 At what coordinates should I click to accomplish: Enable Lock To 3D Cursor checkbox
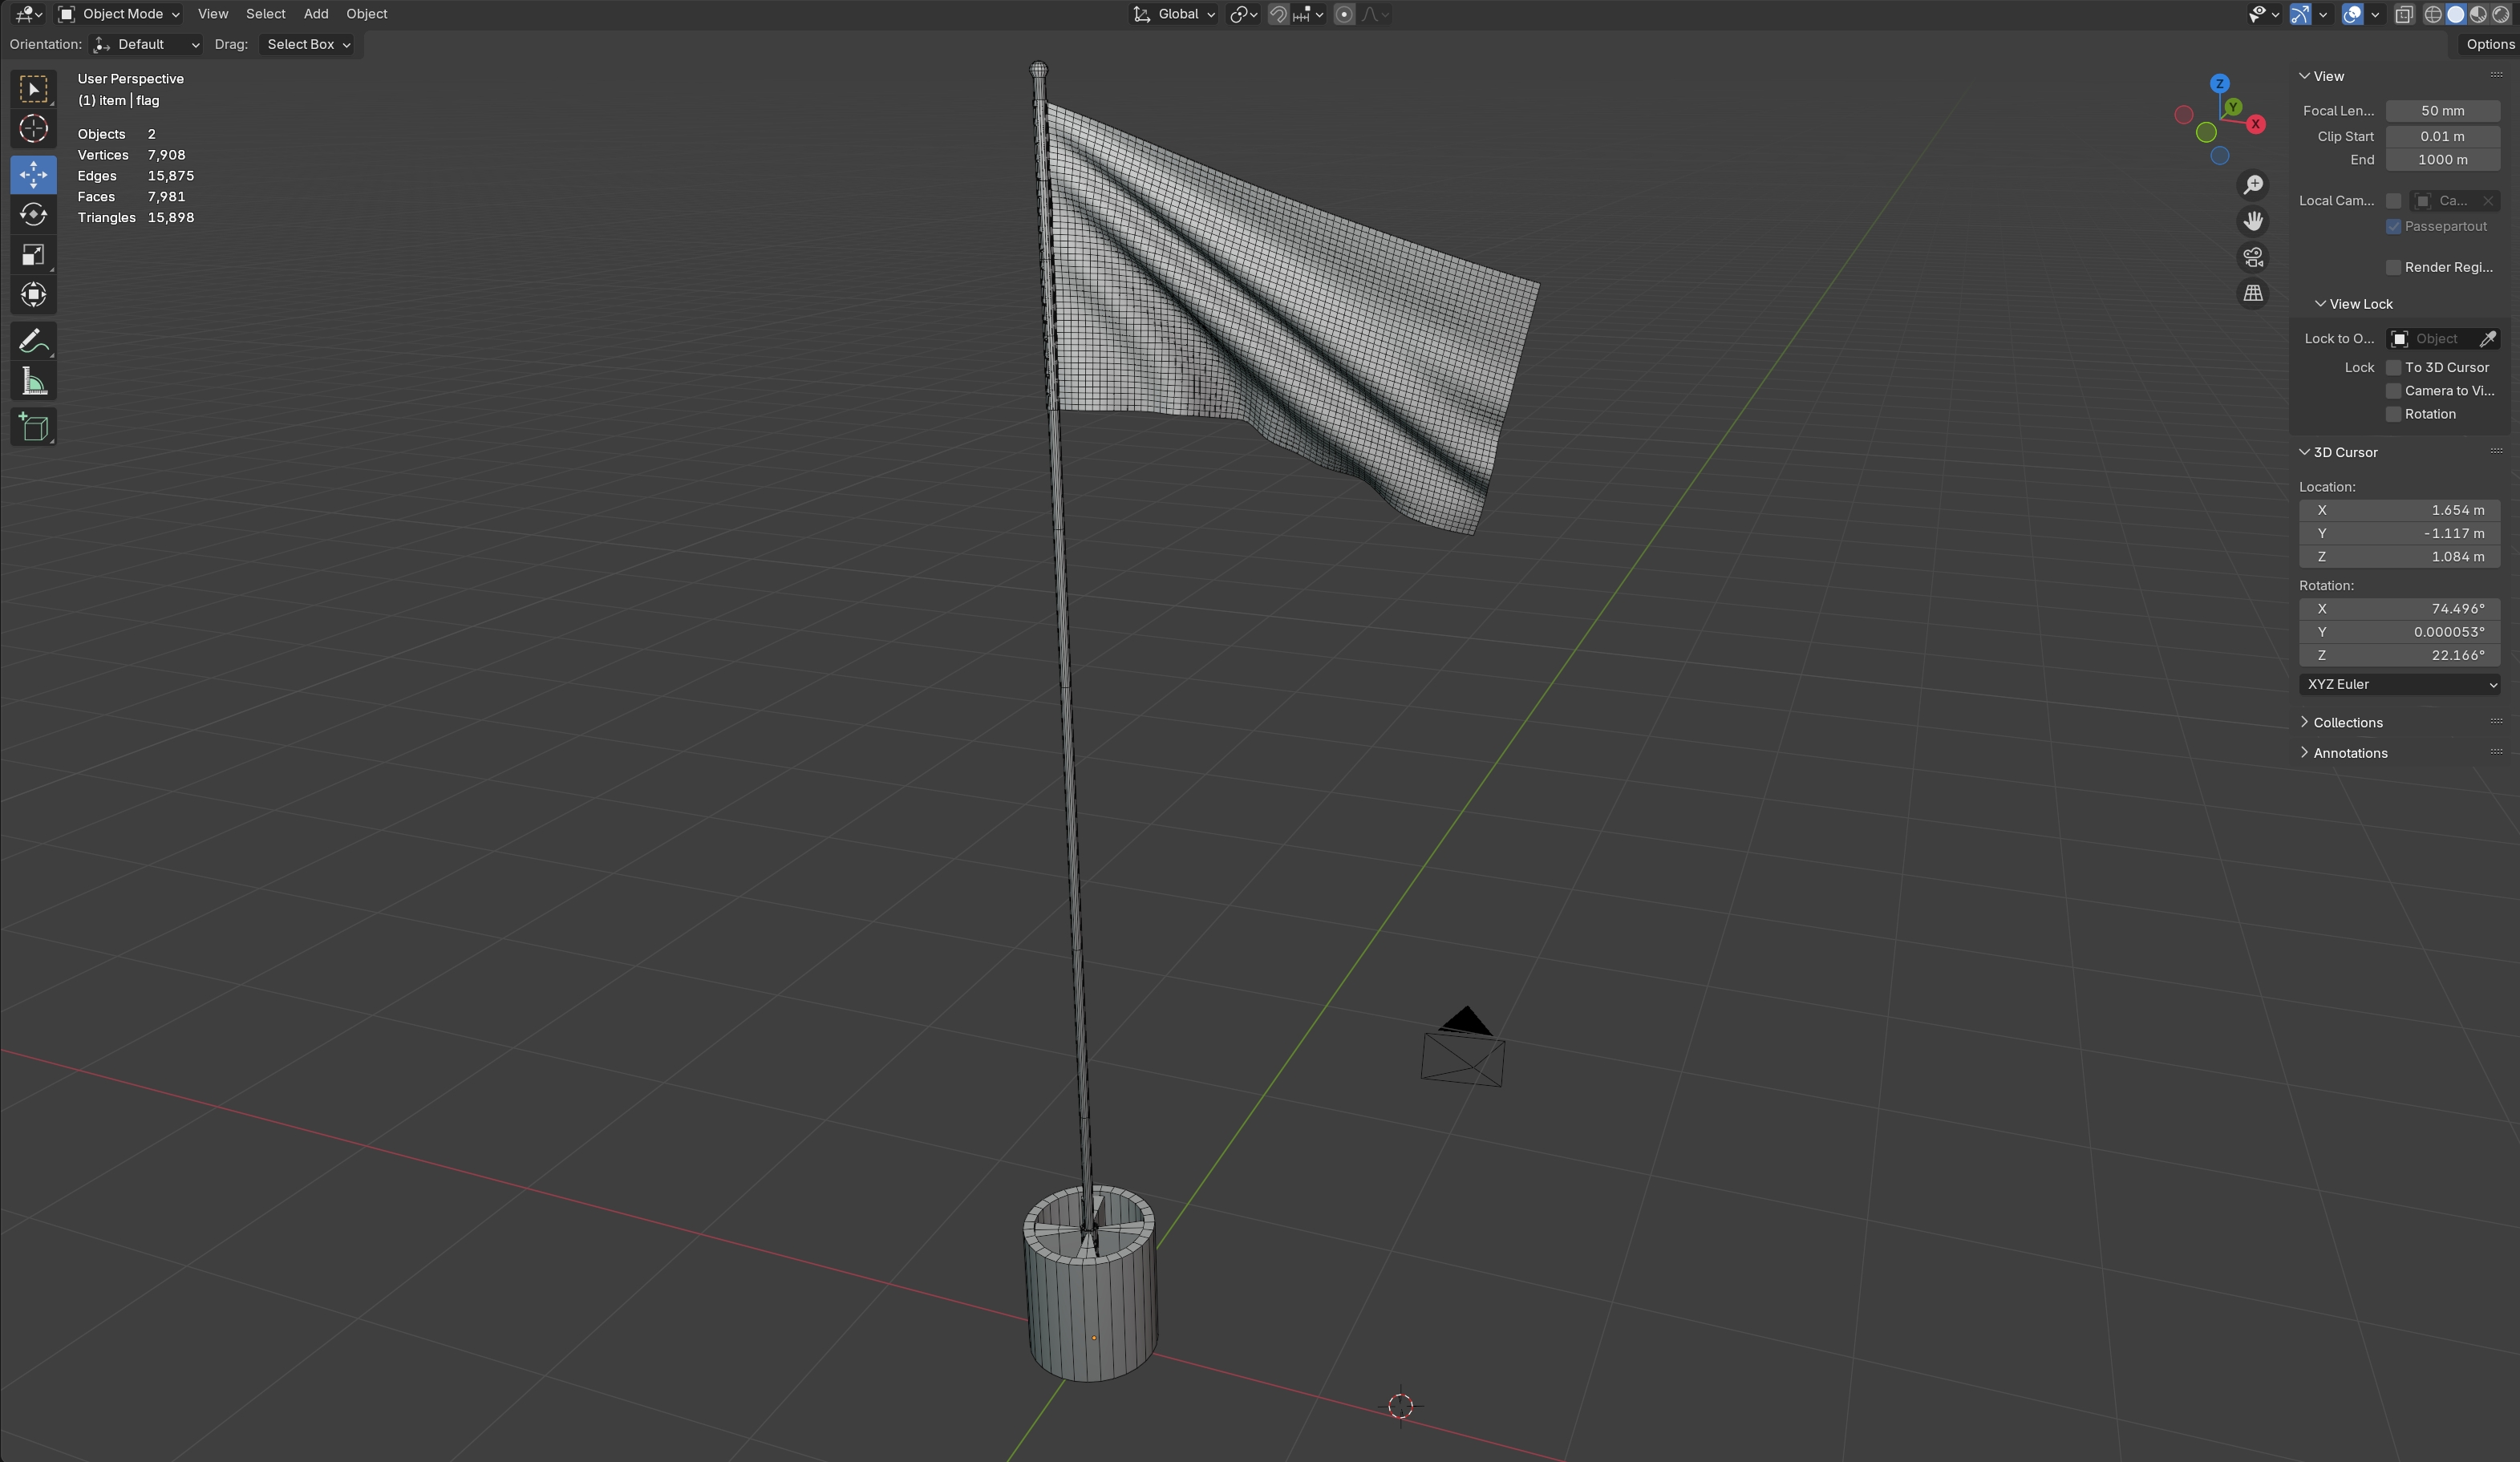point(2393,368)
